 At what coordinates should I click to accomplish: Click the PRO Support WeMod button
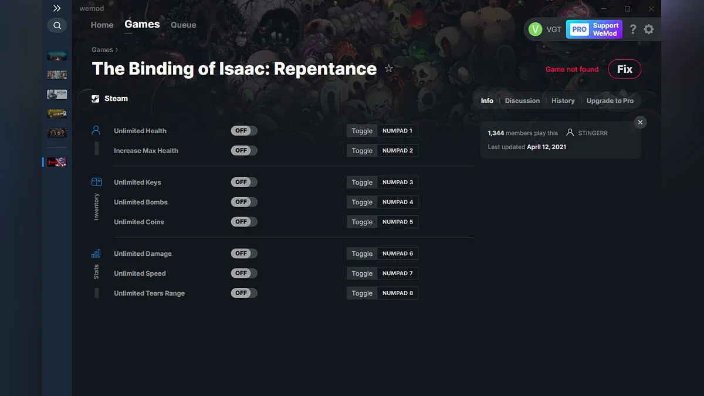tap(594, 29)
